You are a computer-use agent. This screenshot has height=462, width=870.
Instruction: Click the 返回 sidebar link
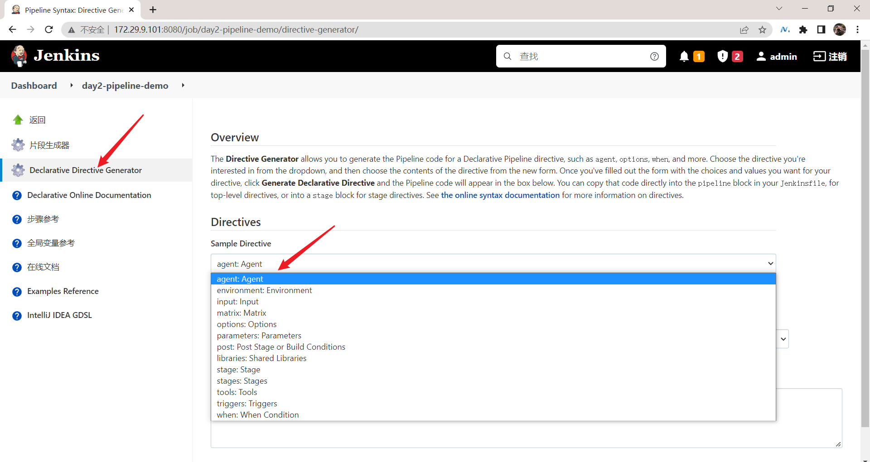pyautogui.click(x=38, y=120)
